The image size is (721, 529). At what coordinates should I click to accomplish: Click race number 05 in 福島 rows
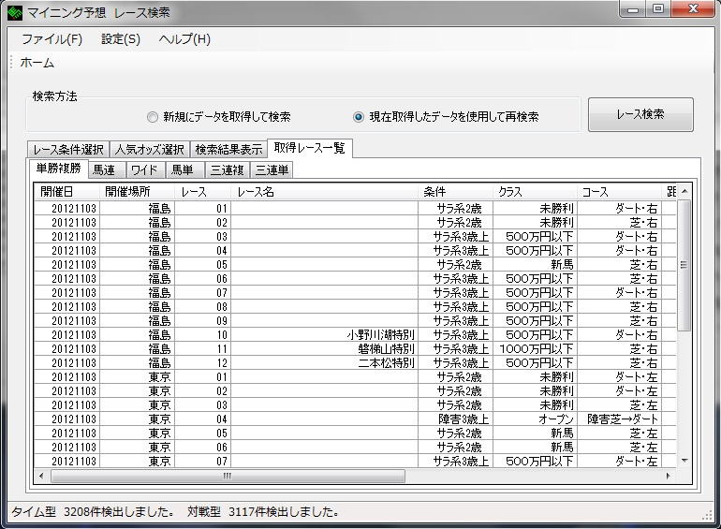[x=203, y=265]
